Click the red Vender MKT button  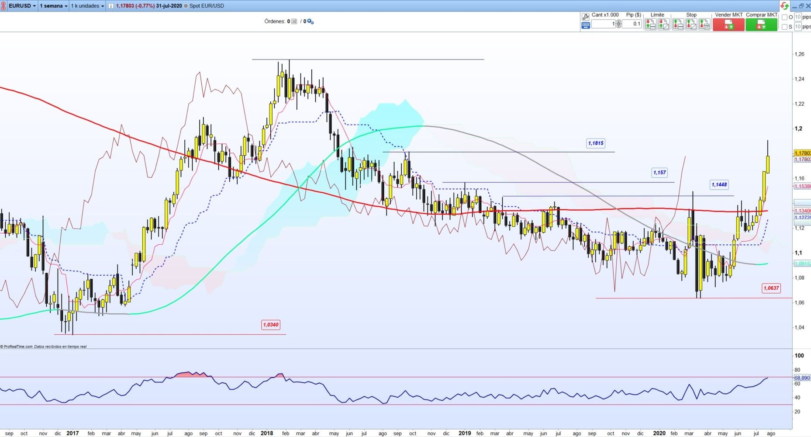pos(728,25)
